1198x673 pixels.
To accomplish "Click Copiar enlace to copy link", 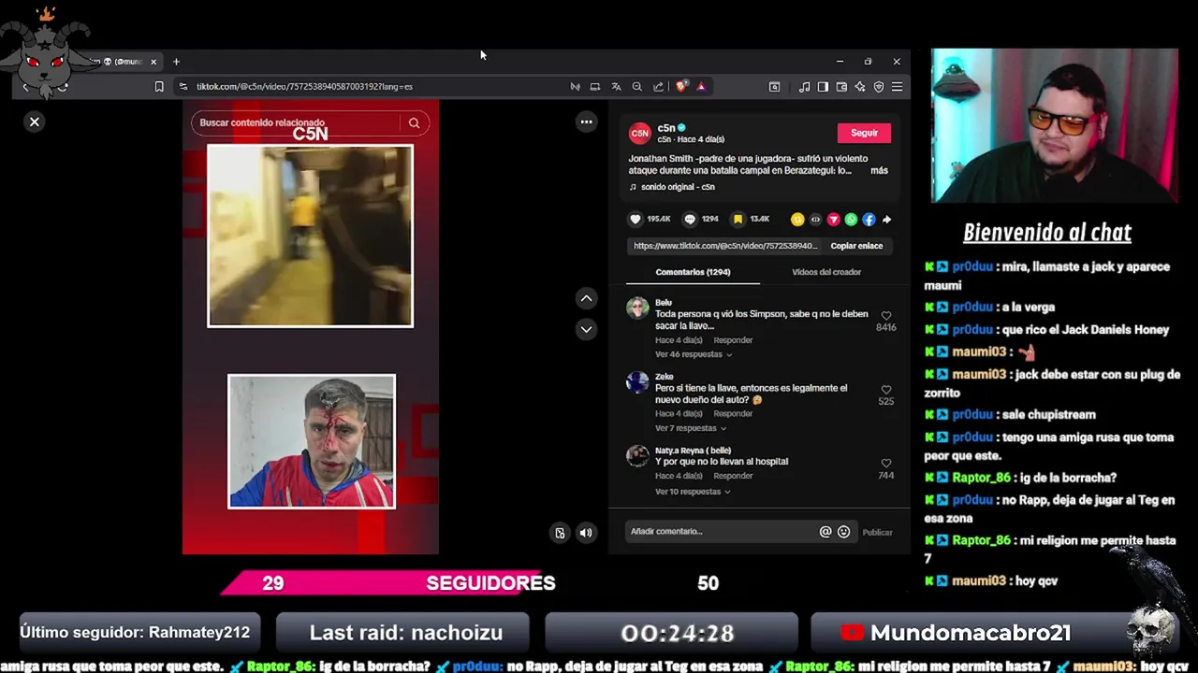I will (x=856, y=246).
